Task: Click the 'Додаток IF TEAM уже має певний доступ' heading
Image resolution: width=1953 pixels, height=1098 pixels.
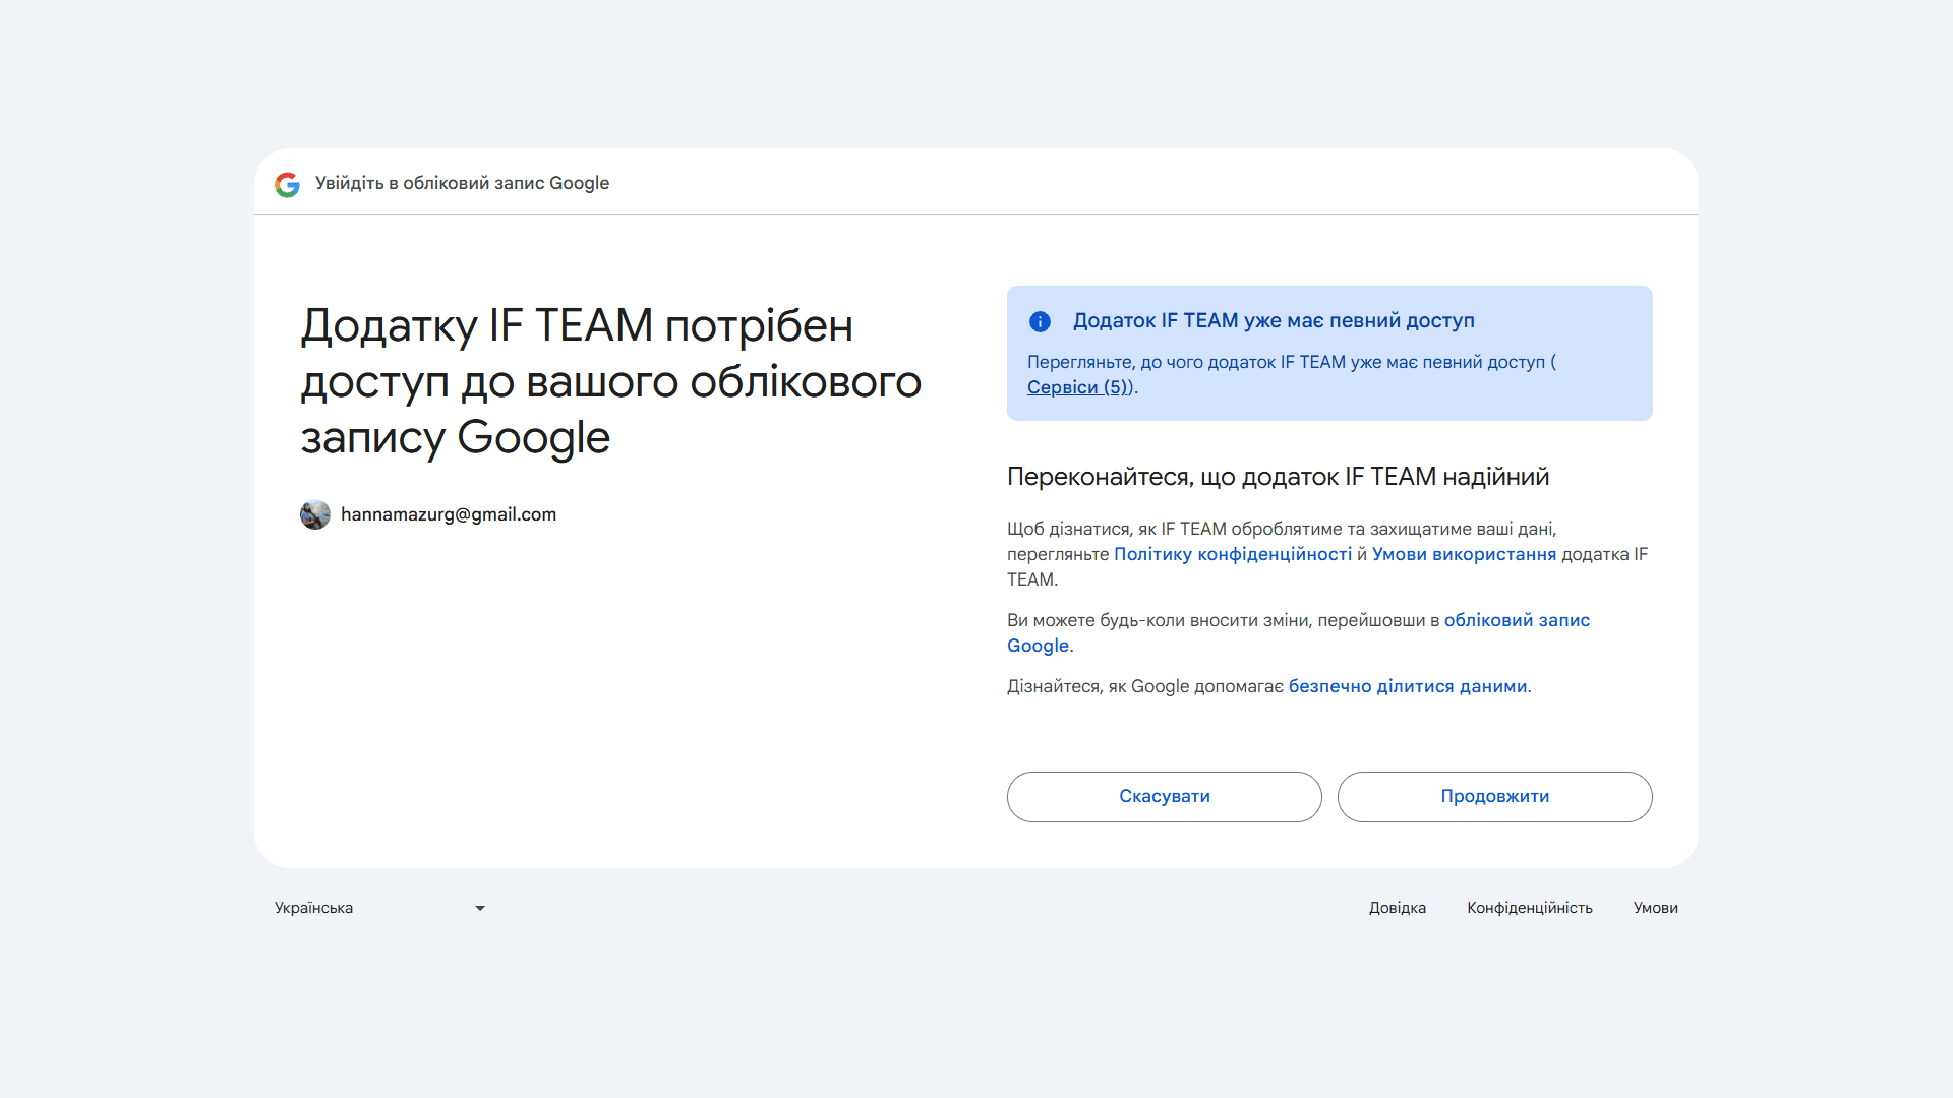Action: (x=1273, y=321)
